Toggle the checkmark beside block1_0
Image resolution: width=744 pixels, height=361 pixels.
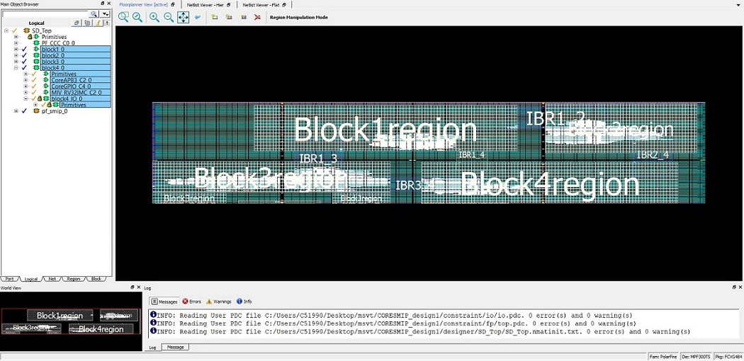click(x=24, y=50)
